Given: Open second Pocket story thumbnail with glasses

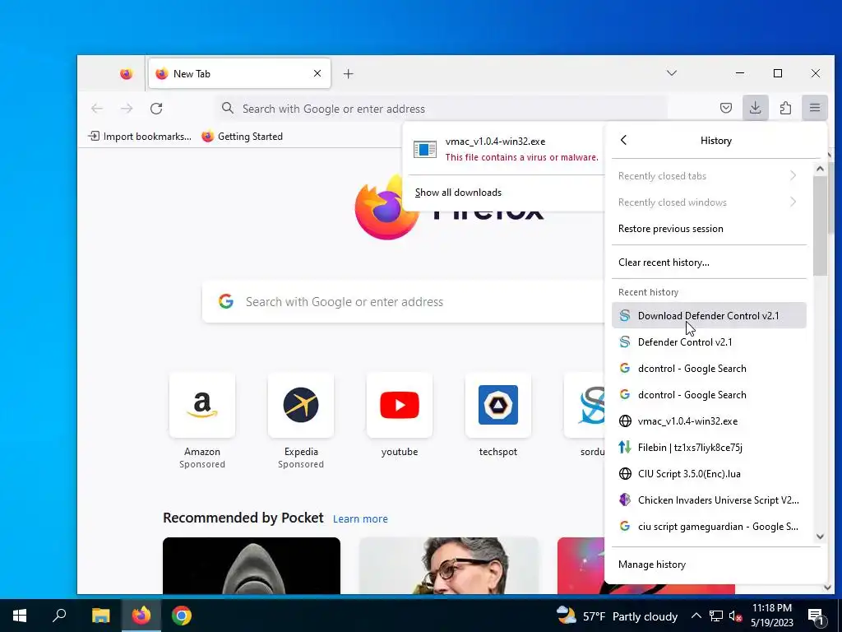Looking at the screenshot, I should [448, 565].
